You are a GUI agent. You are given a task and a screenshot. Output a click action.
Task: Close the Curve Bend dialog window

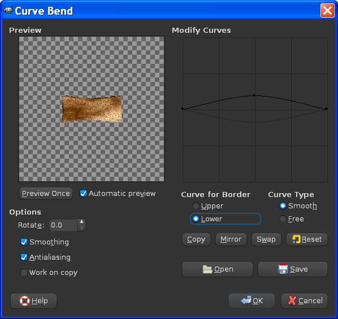coord(327,10)
